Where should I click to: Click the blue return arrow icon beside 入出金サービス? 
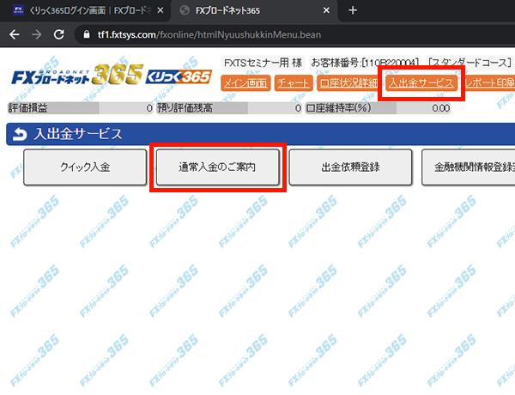click(19, 134)
